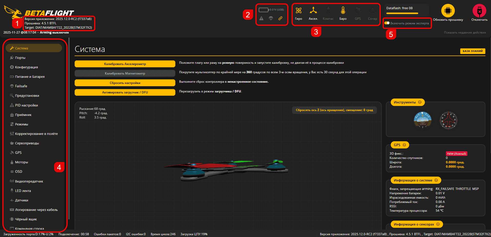Click the chain link connection icon
Viewport: 491px width, 237px height.
coord(280,18)
